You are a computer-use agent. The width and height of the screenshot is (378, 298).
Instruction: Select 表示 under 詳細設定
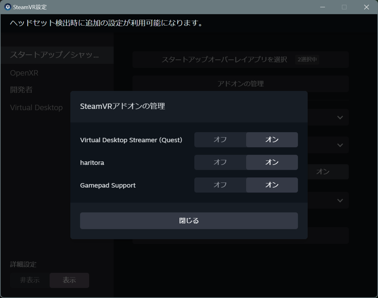69,280
